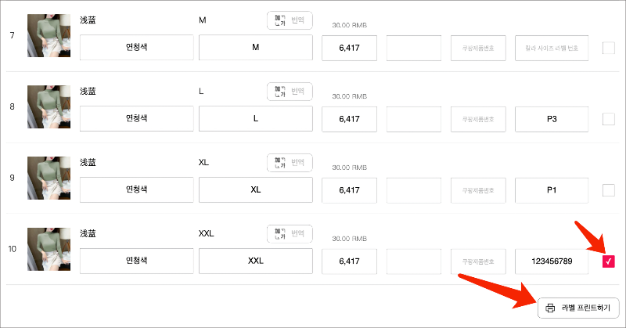Click the translate icon in row 7

[279, 21]
